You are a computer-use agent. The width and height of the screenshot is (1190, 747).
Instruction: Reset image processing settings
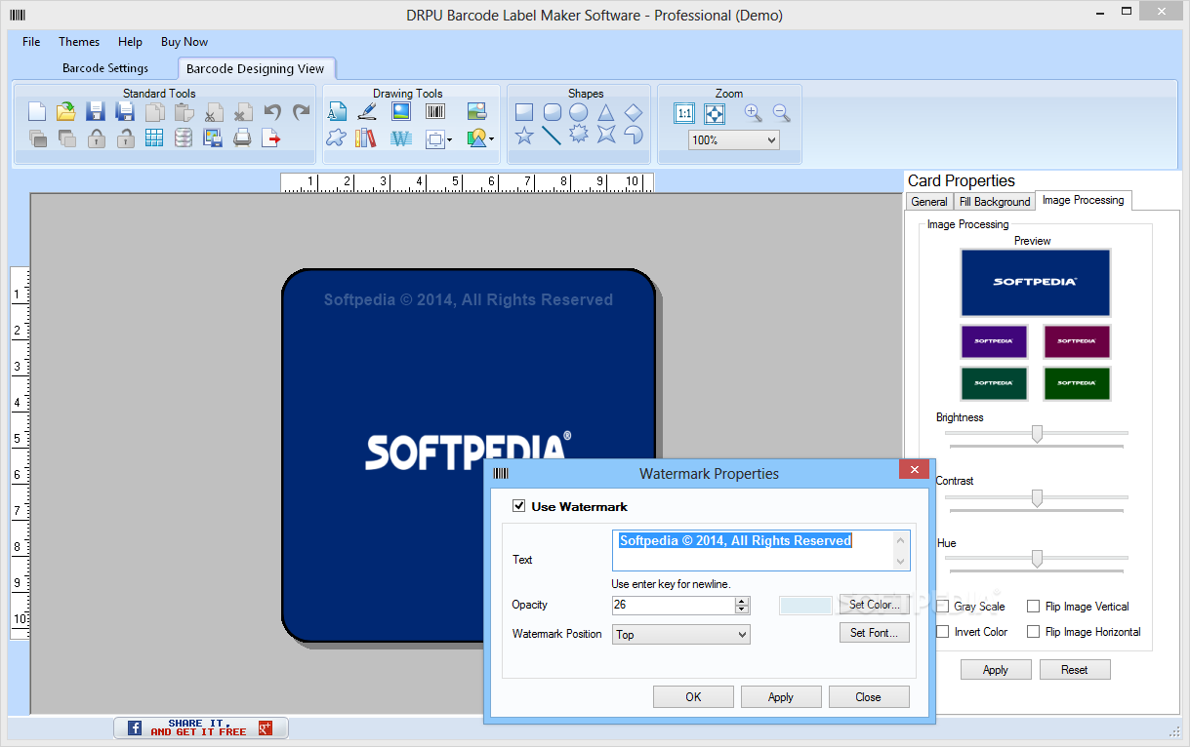click(1075, 670)
